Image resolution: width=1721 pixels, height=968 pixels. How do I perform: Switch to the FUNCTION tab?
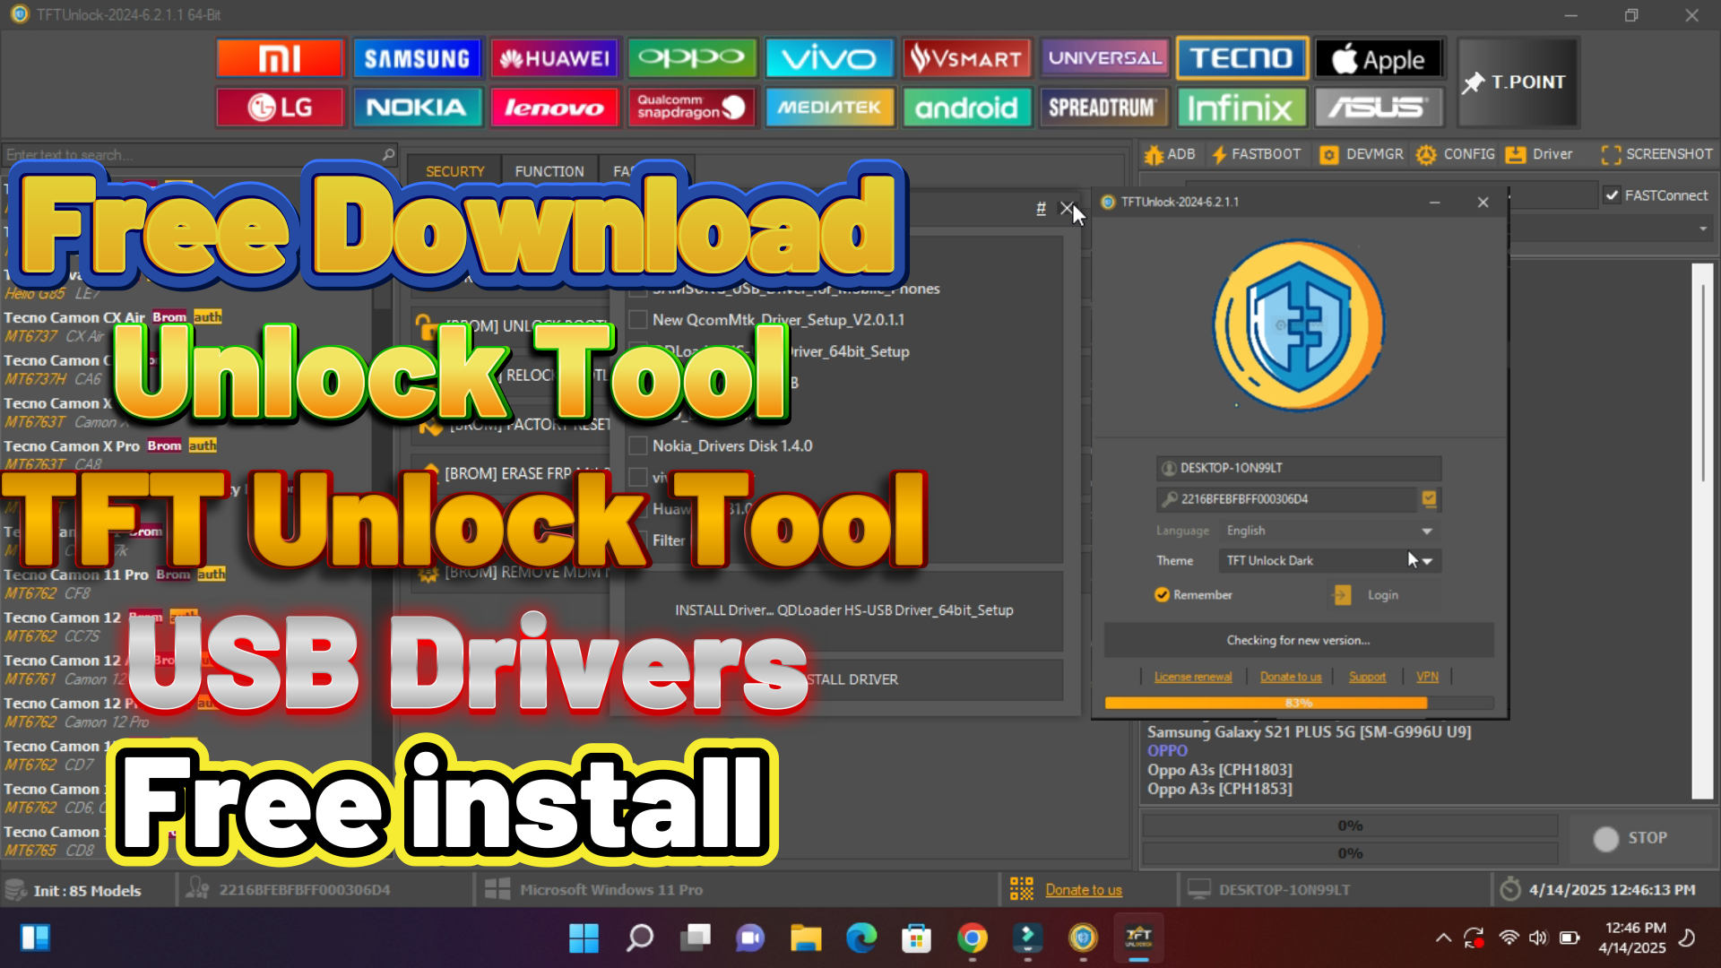click(549, 171)
